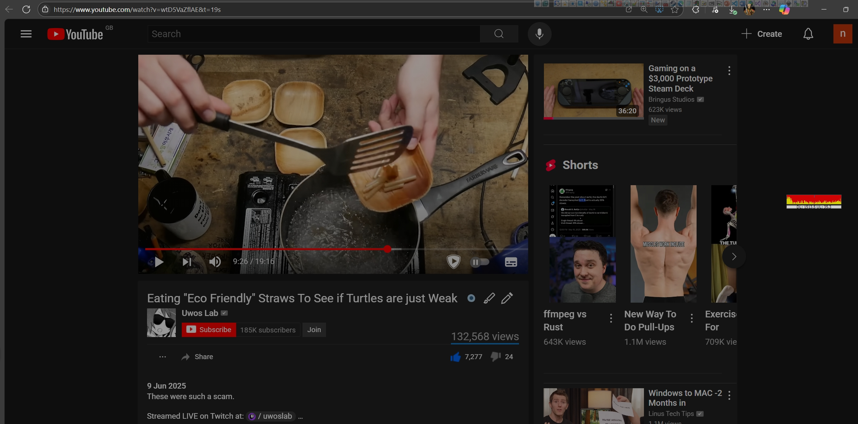Open options for Windows to MAC video
The image size is (858, 424).
pos(729,395)
